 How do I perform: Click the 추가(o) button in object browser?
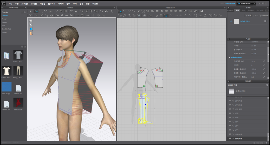tap(264, 16)
